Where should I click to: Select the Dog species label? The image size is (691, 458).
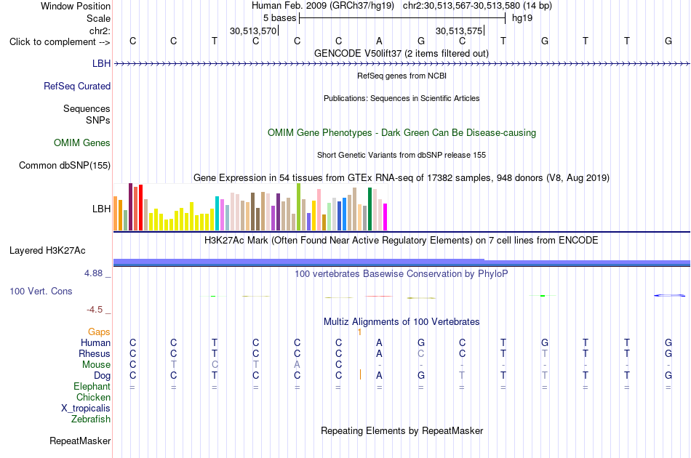coord(103,376)
